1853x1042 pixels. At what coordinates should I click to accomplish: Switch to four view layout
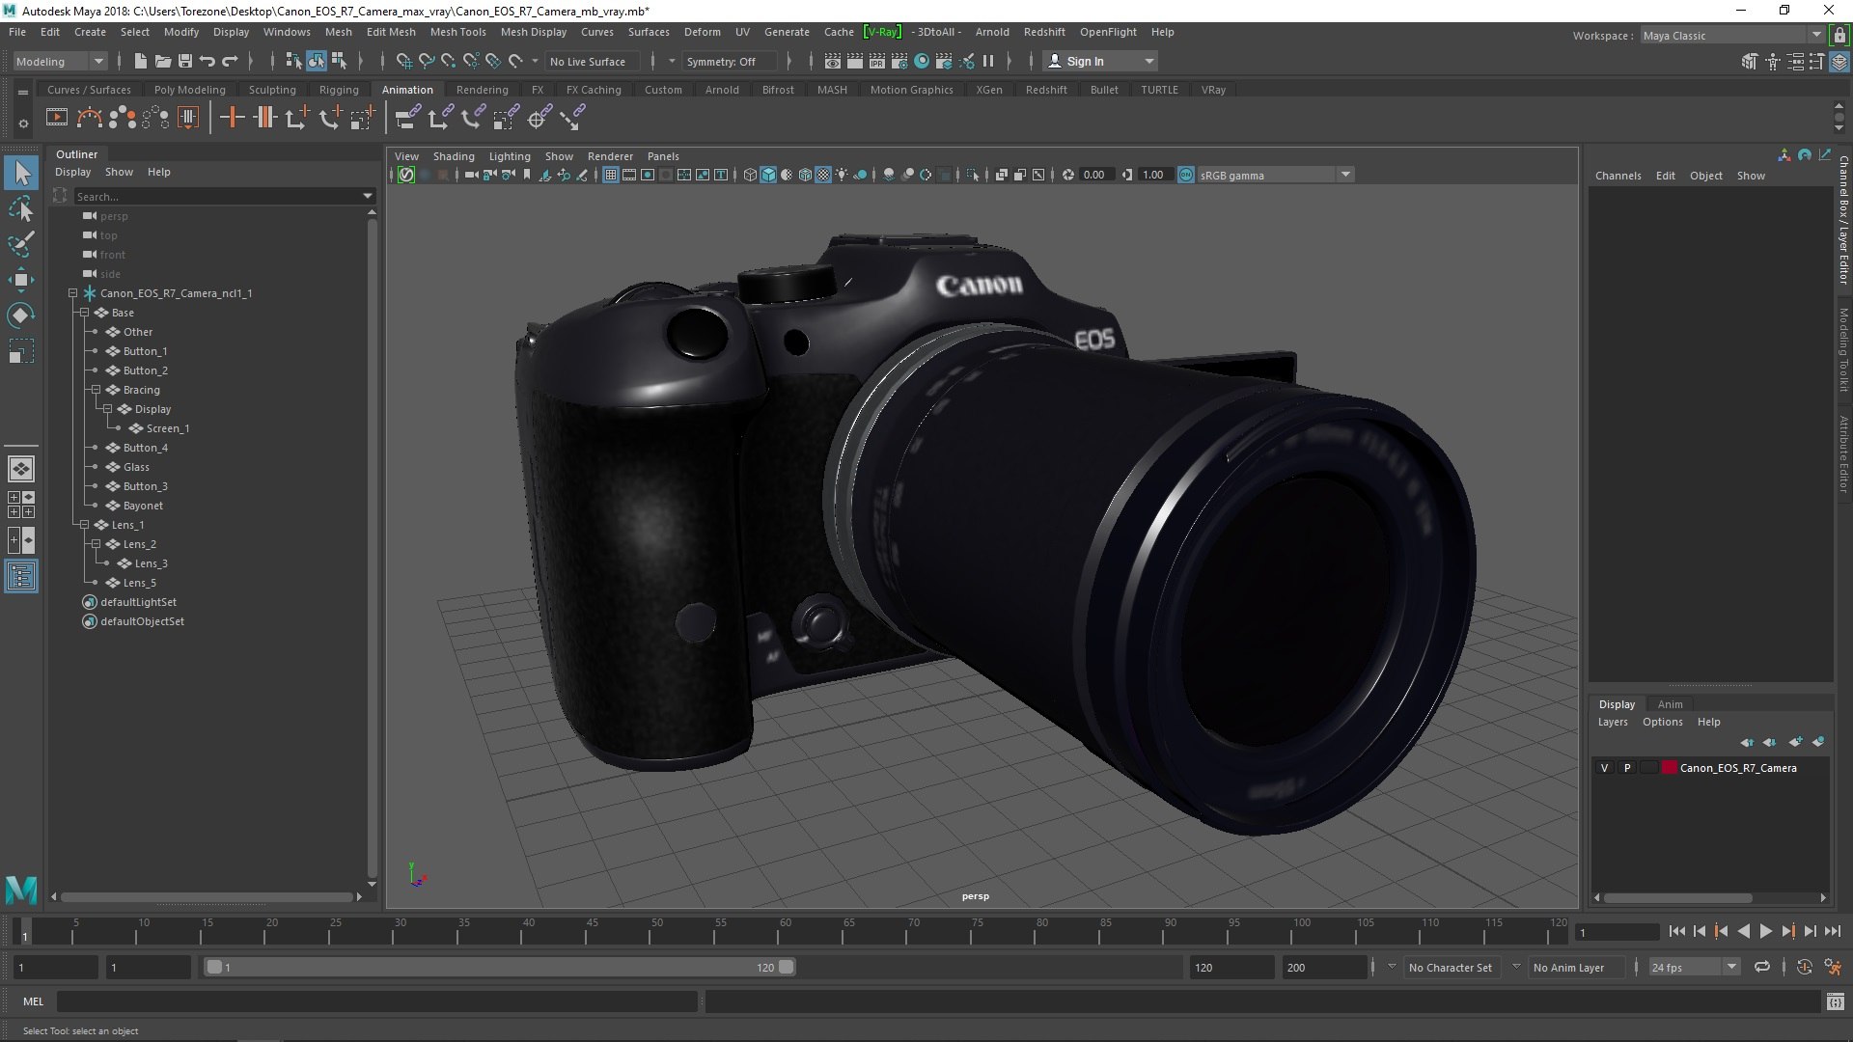tap(21, 505)
